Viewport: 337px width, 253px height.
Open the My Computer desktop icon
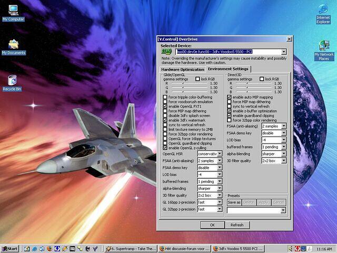13,13
